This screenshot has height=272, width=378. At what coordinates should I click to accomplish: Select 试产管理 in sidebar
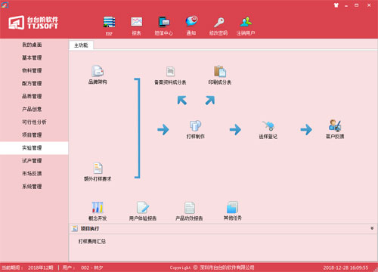[32, 161]
